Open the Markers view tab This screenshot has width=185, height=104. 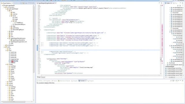tap(40, 81)
